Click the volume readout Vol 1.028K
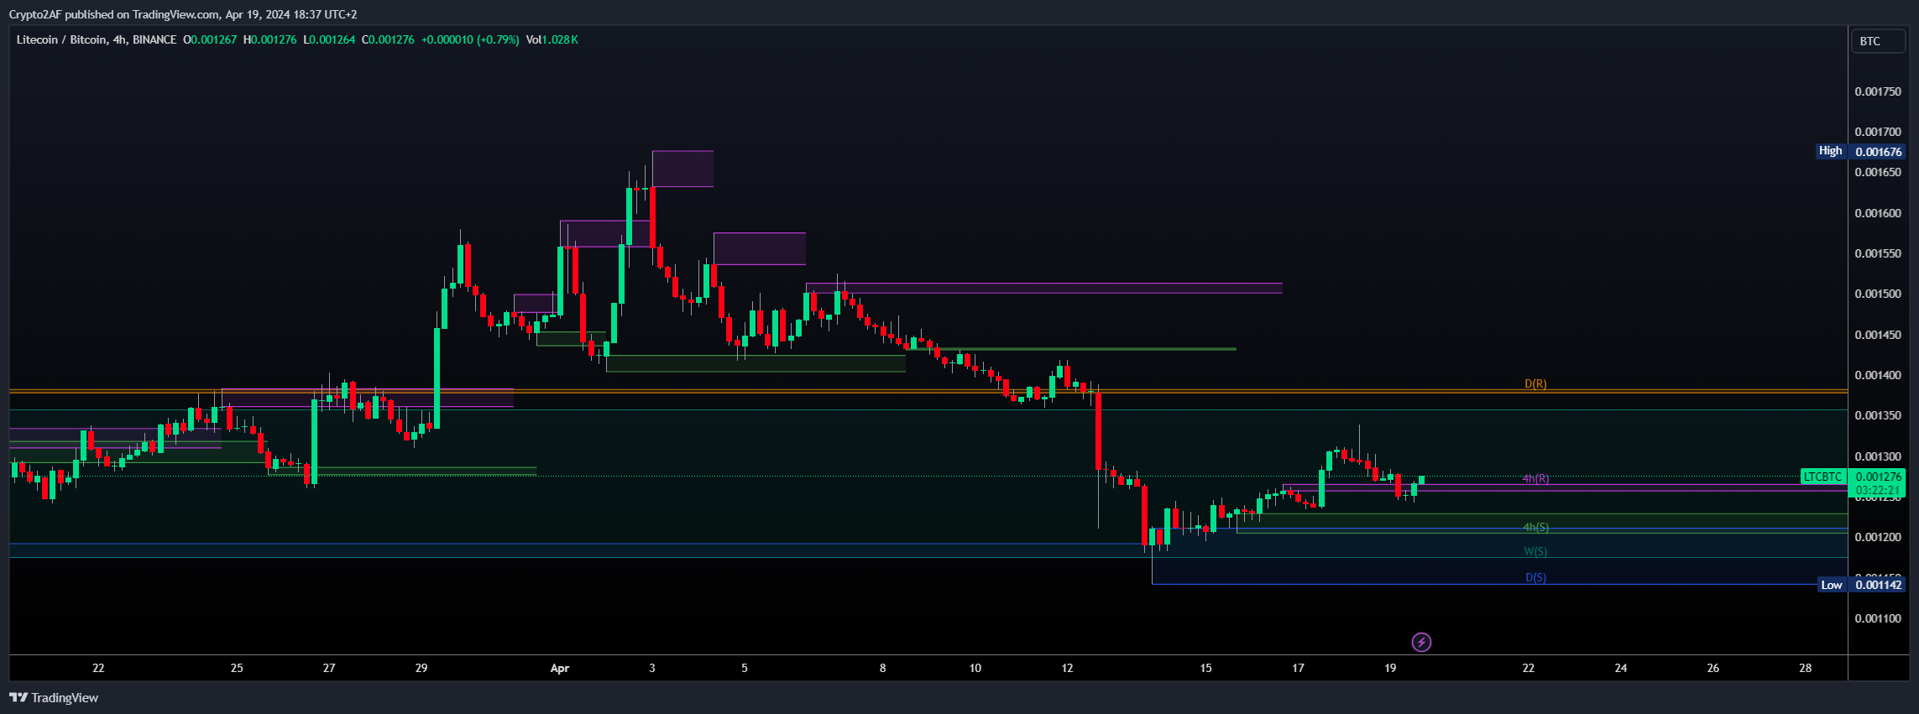1919x714 pixels. (x=552, y=39)
